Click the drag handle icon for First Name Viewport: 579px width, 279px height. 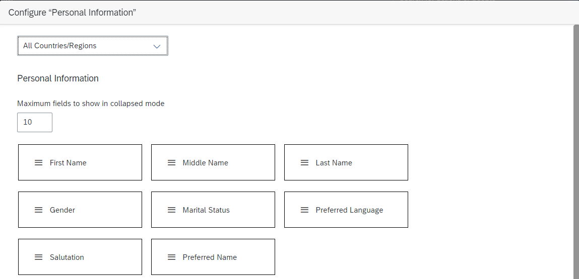tap(38, 162)
